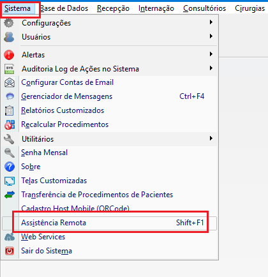
Task: Open the Consultórios menu
Action: pyautogui.click(x=204, y=8)
